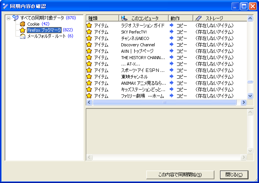
Task: Click star icon of 東映チャンネル row
Action: click(89, 76)
